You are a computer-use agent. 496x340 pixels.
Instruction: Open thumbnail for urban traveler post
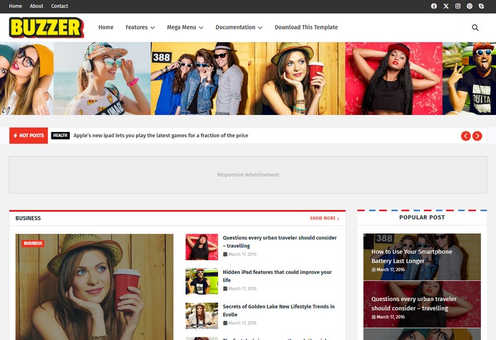tap(202, 247)
